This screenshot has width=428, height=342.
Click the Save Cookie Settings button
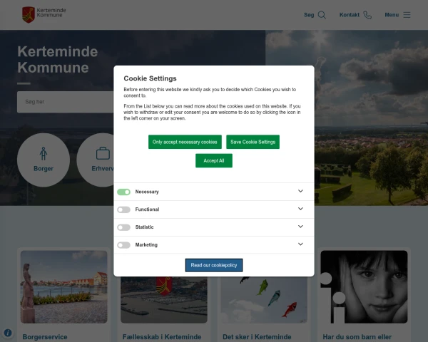(253, 142)
